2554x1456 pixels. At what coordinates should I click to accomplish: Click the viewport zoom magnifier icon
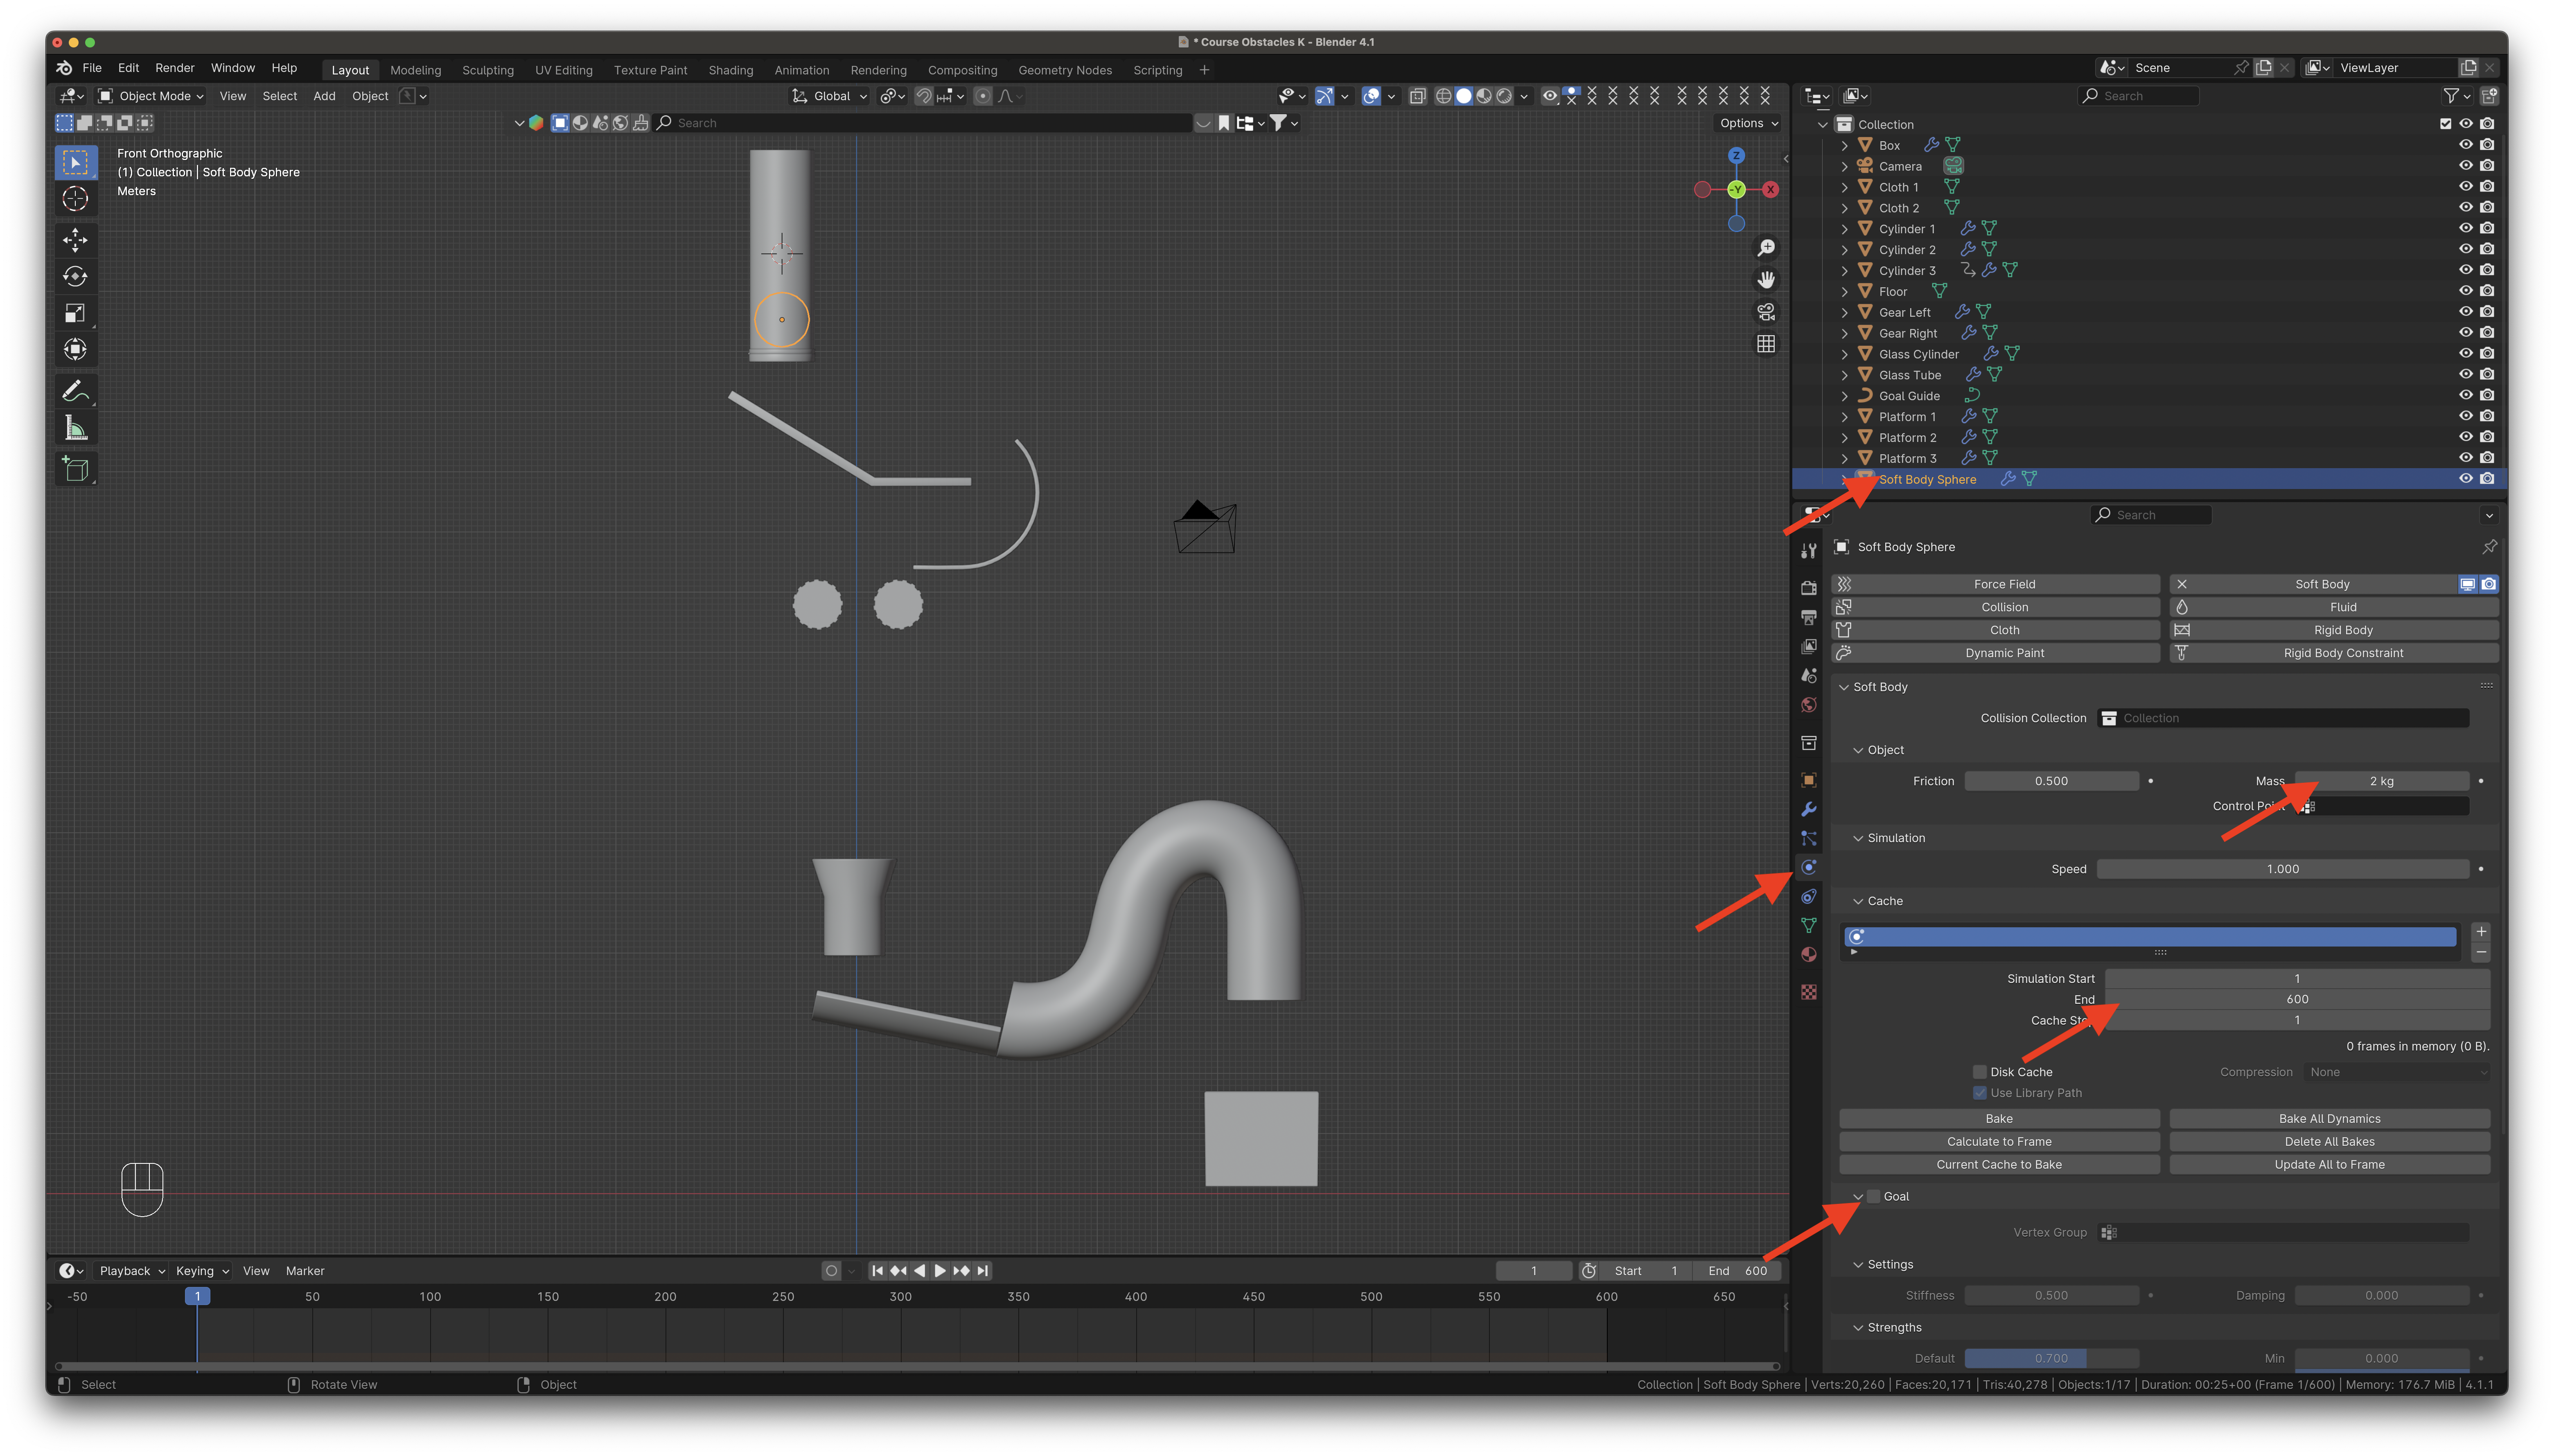[x=1766, y=248]
